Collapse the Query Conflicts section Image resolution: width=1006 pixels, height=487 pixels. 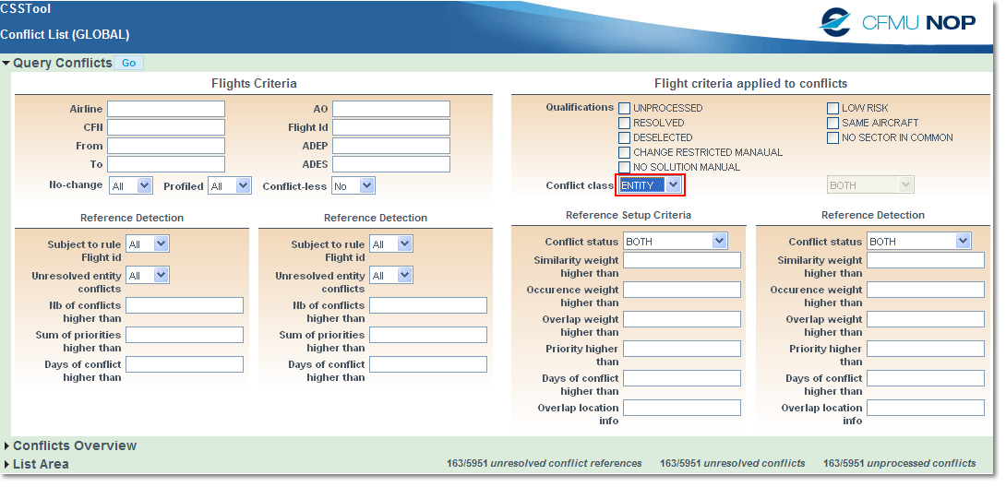pyautogui.click(x=6, y=64)
